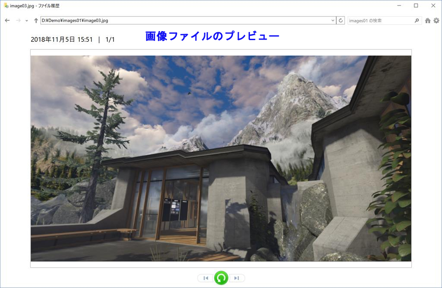Viewport: 442px width, 288px height.
Task: Open the recent locations chevron beside Forward
Action: tap(27, 21)
